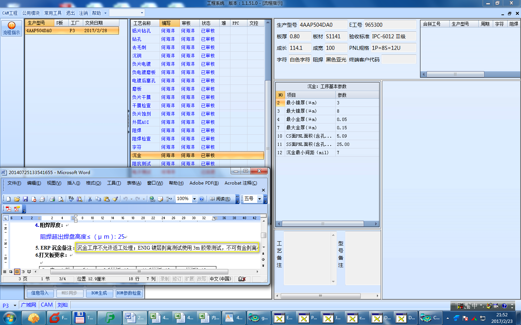Click the 阅读(R) reading button in Word
Image resolution: width=521 pixels, height=325 pixels.
click(220, 199)
